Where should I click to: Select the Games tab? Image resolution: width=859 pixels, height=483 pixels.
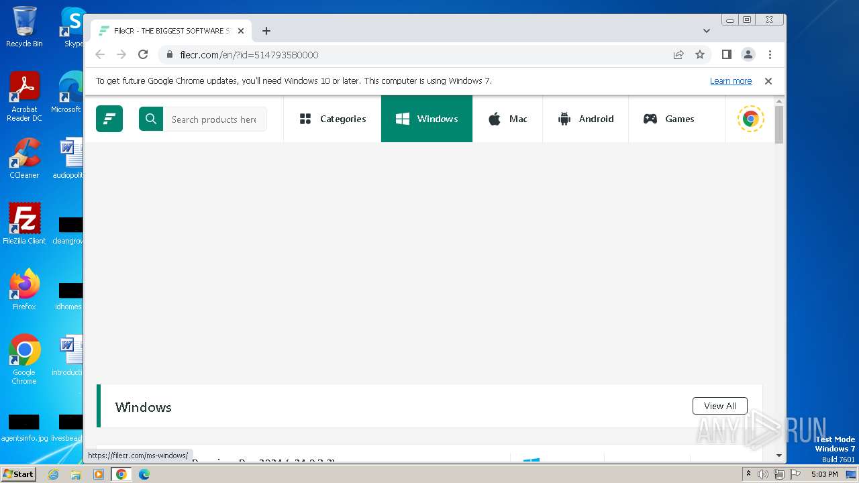coord(669,119)
